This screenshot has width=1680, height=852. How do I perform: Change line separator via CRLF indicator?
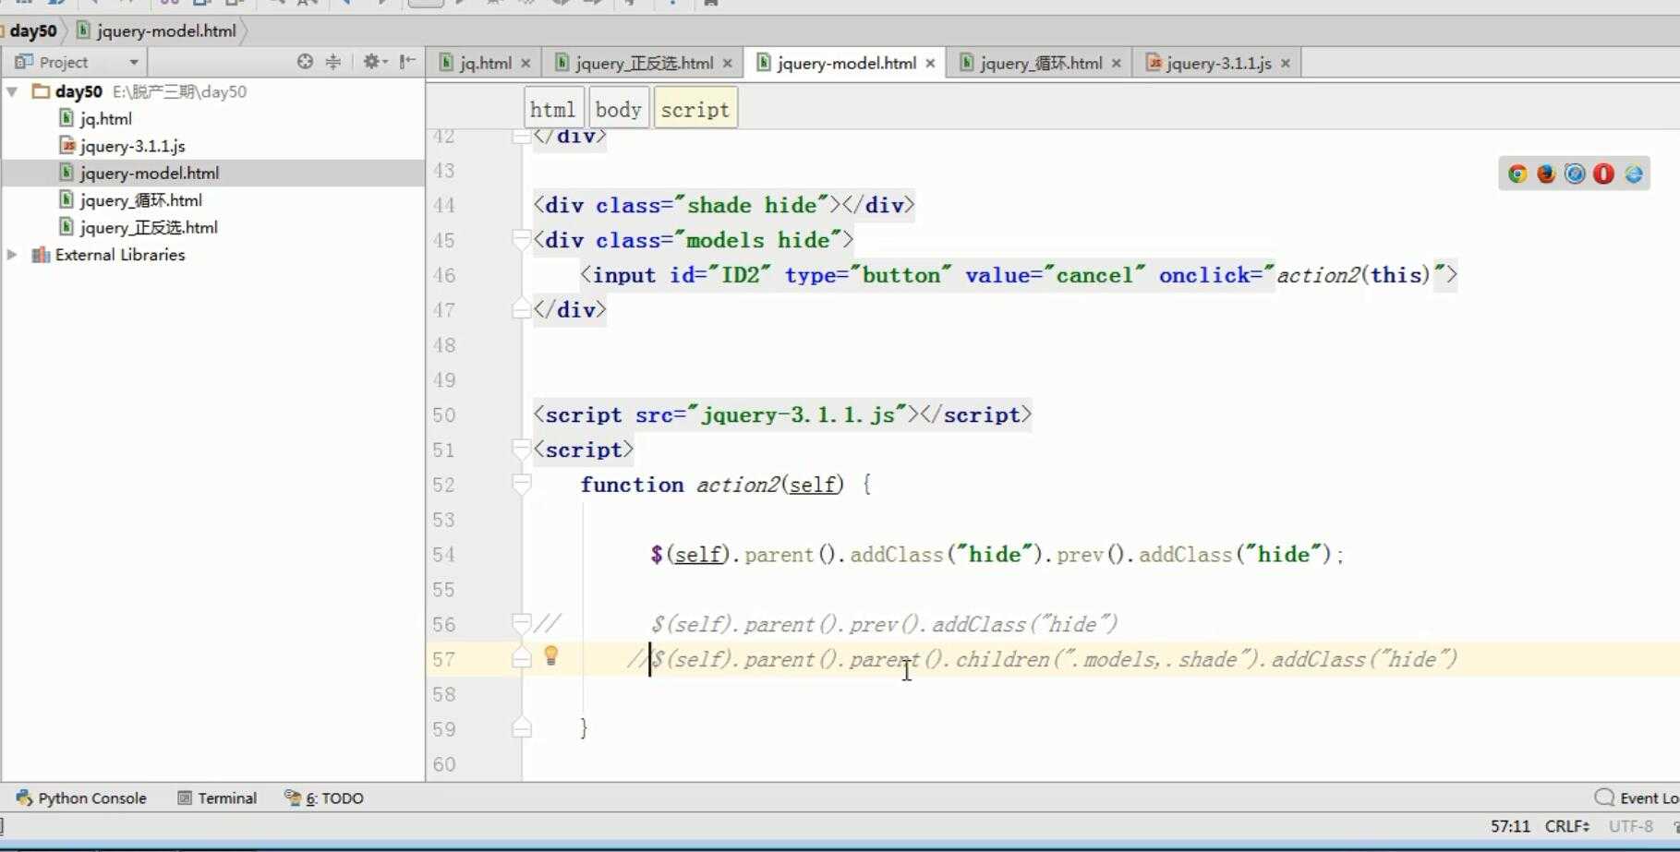point(1567,826)
